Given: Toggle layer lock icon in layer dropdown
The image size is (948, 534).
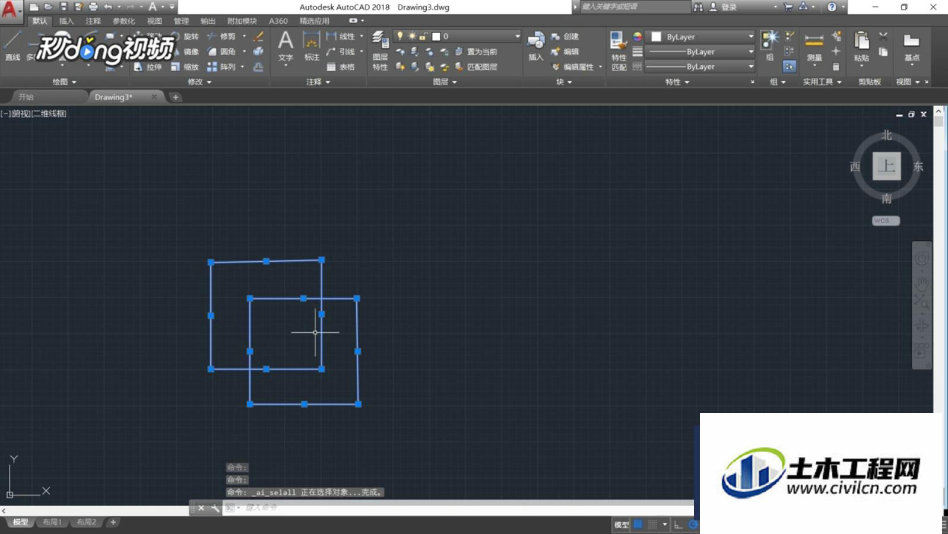Looking at the screenshot, I should point(423,36).
